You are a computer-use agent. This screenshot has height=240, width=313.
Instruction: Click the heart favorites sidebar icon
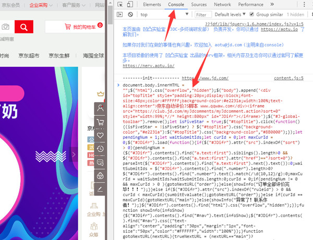(x=101, y=136)
